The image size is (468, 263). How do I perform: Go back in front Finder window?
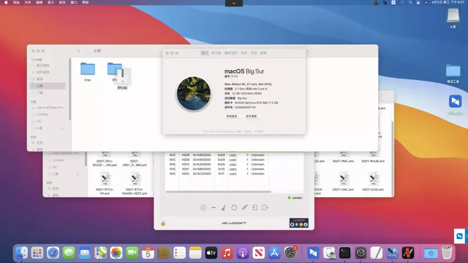[x=79, y=51]
